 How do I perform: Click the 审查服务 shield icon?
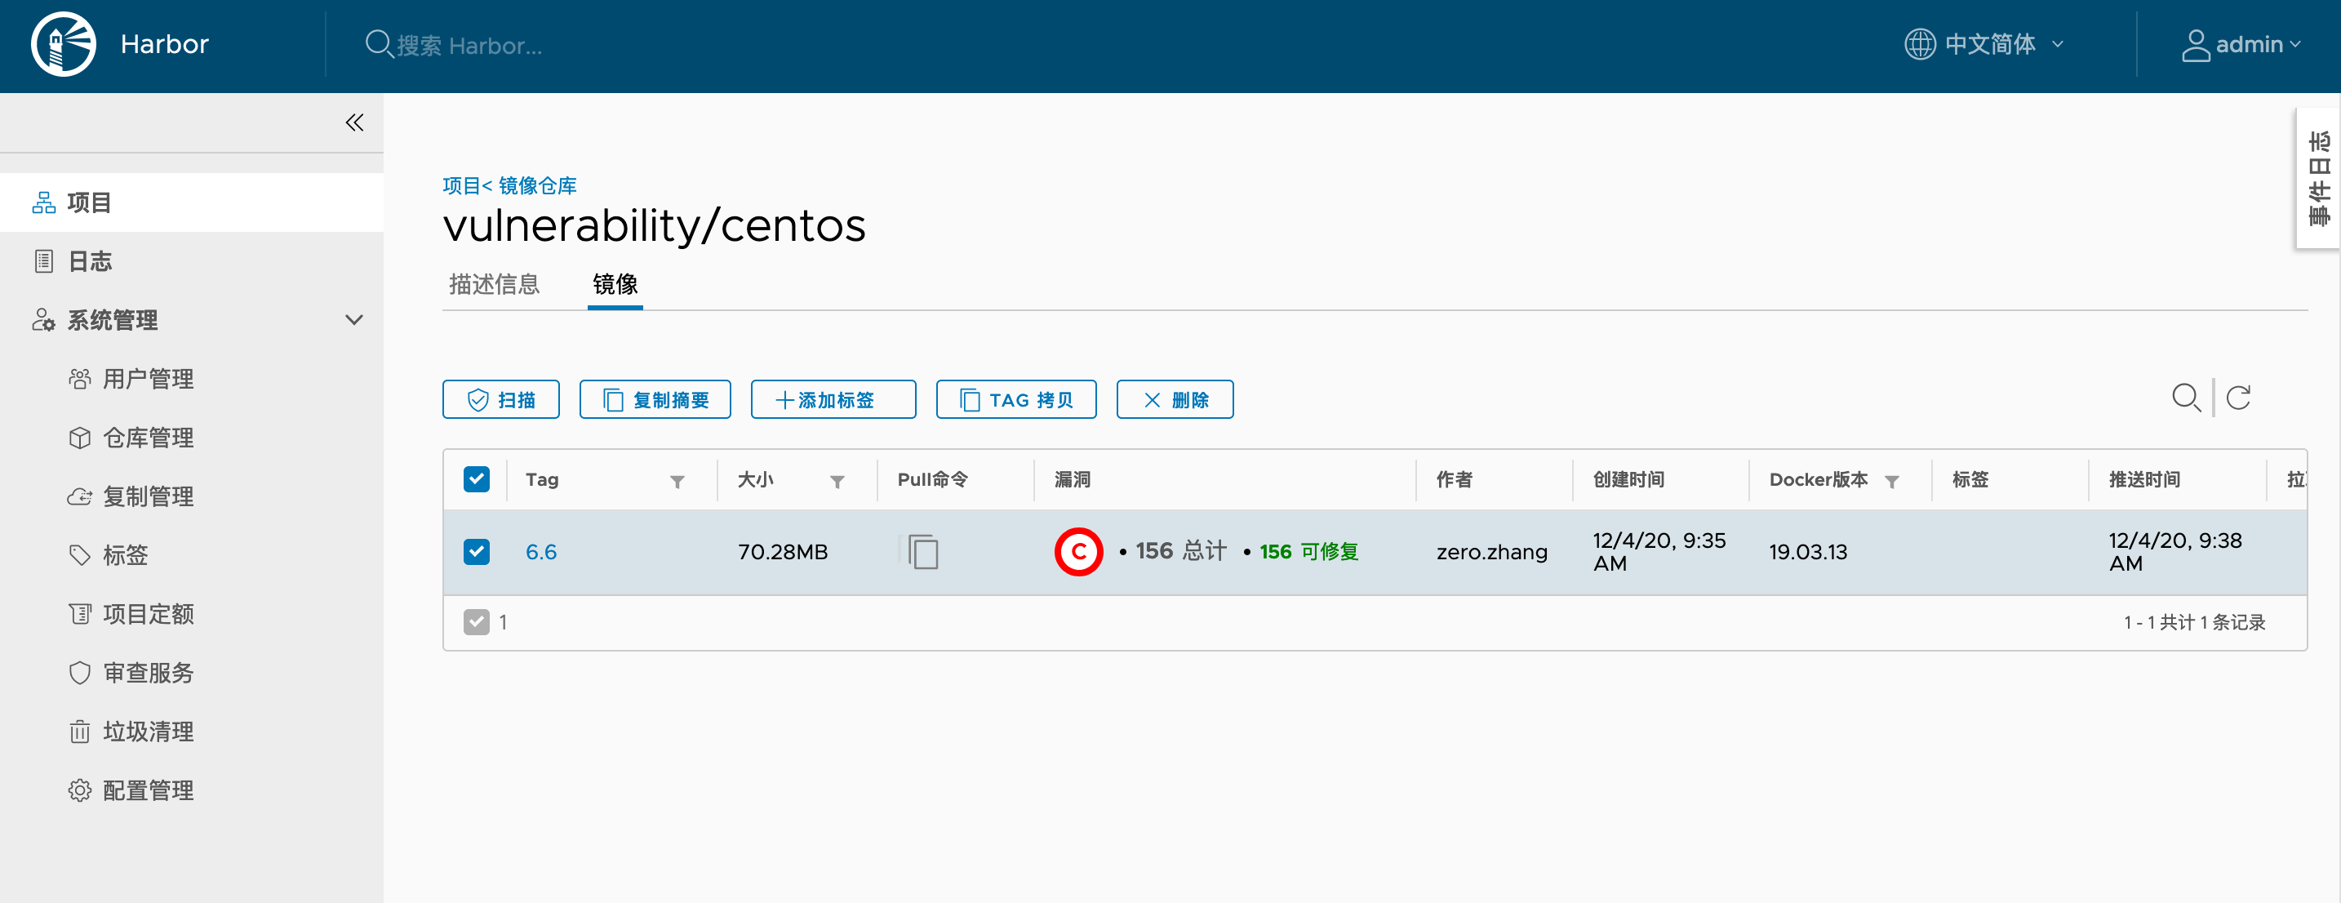[80, 672]
